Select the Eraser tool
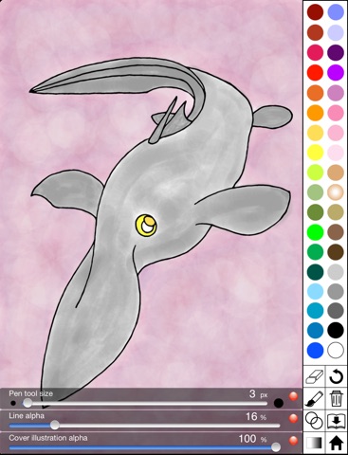348x455 pixels. pos(314,376)
